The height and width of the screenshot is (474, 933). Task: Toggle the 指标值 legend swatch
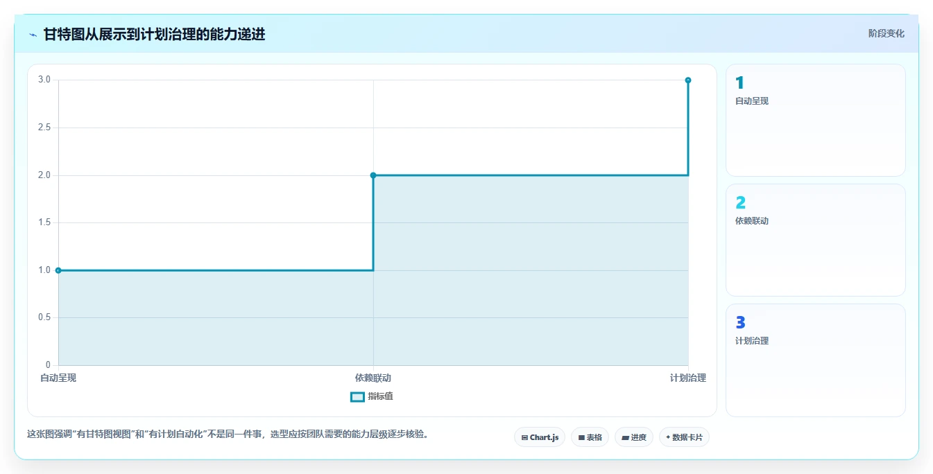(x=357, y=397)
